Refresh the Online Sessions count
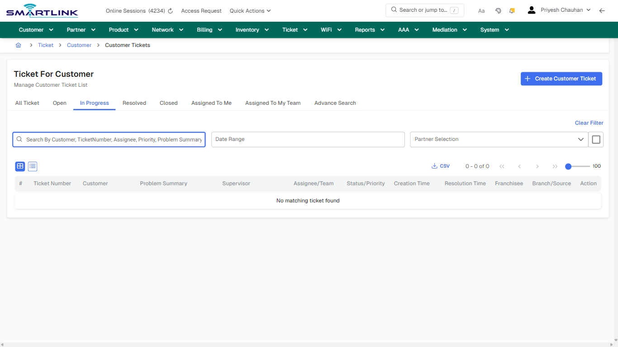This screenshot has width=618, height=347. click(170, 10)
